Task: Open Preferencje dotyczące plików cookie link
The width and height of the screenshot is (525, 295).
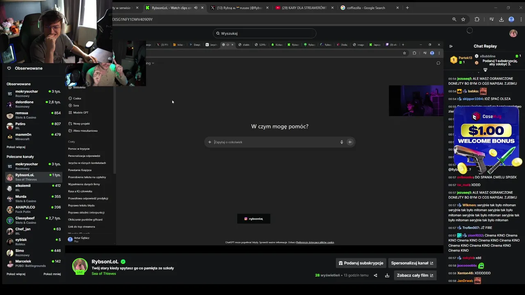Action: [x=315, y=242]
